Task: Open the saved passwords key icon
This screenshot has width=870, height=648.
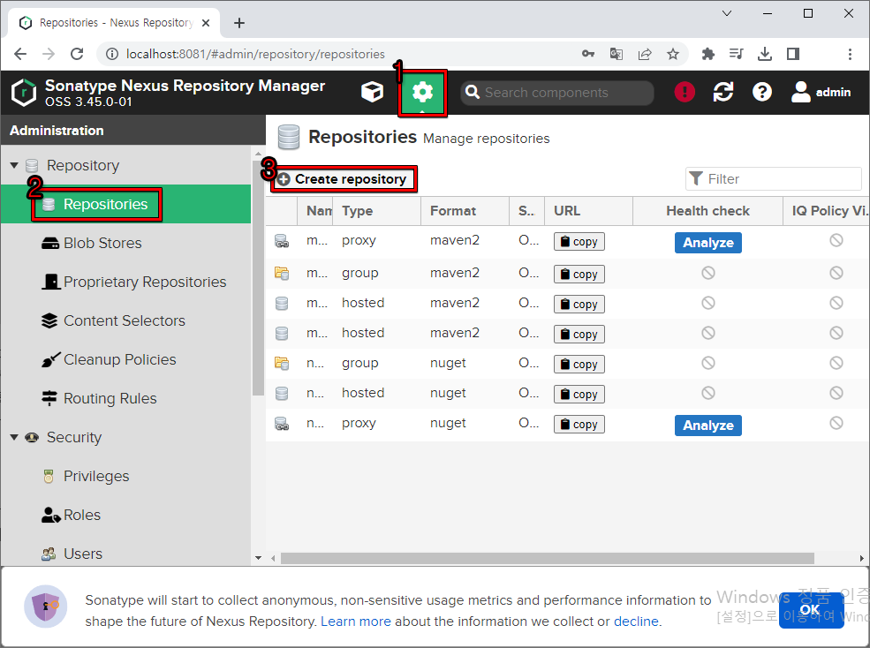Action: [x=588, y=54]
